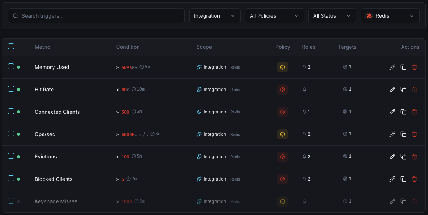The height and width of the screenshot is (215, 428).
Task: Click the search magnifier icon
Action: 15,16
